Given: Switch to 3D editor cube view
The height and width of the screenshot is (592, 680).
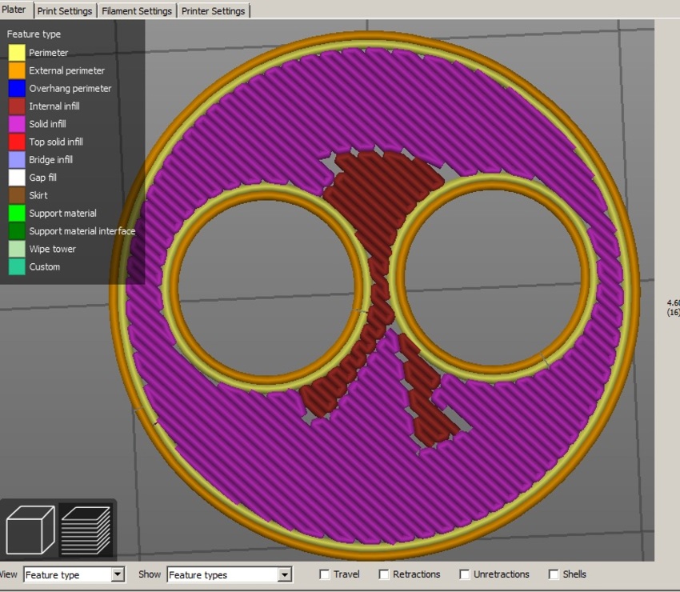Looking at the screenshot, I should click(x=30, y=530).
